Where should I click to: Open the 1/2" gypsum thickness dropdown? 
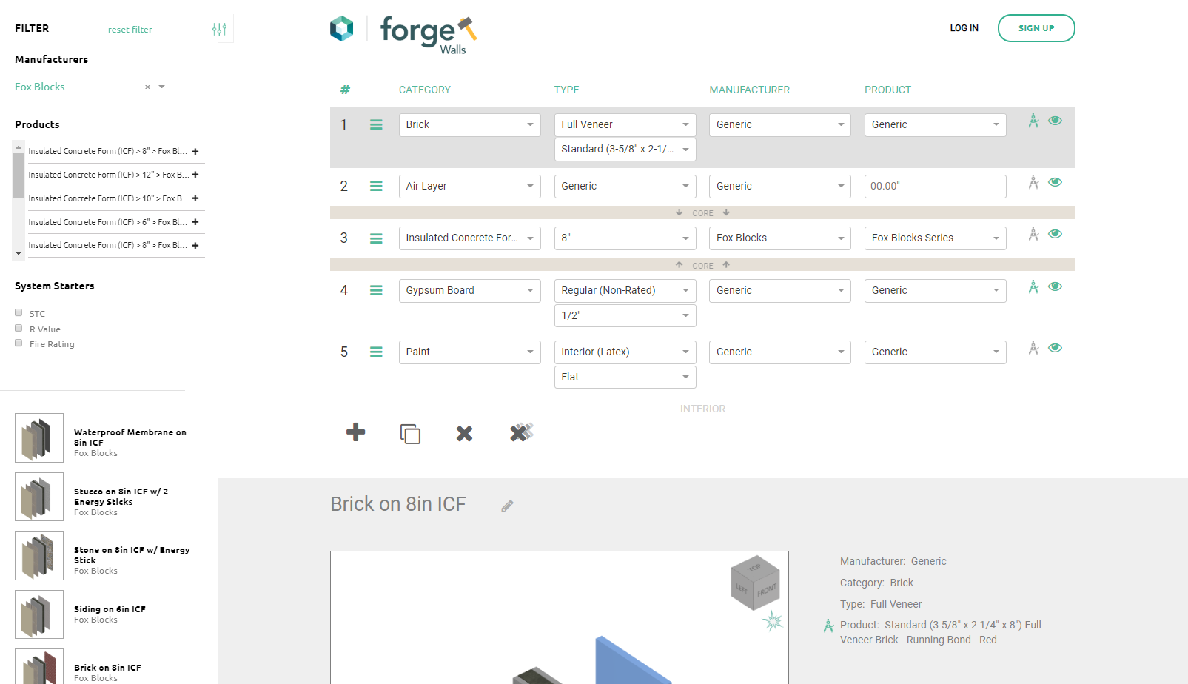(625, 315)
